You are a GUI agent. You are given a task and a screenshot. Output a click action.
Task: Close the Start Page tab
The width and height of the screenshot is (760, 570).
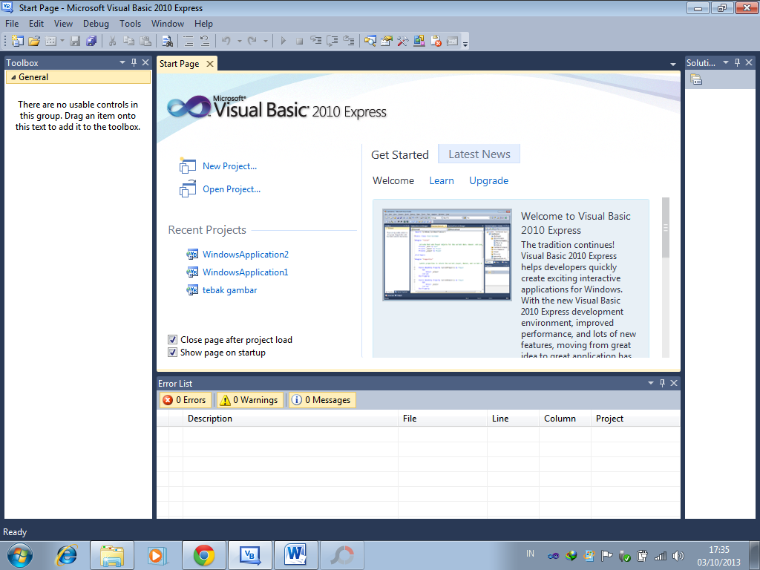[x=210, y=64]
